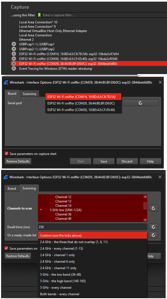Select Local Area Connection* 10 interface
Screen dimensions: 167x299
click(38, 22)
